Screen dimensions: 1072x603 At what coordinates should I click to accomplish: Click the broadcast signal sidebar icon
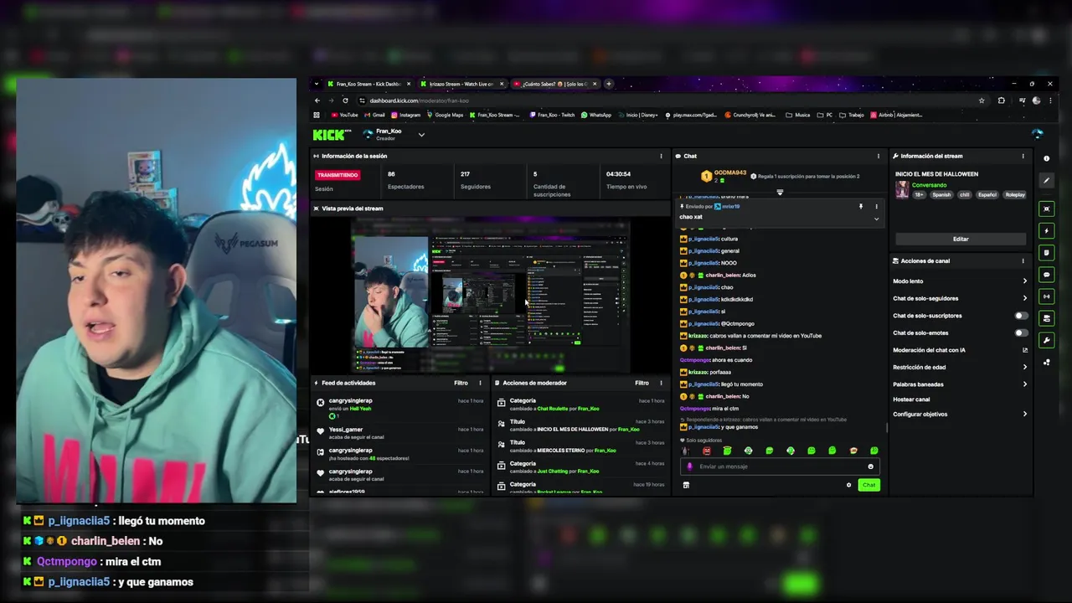[x=1046, y=296]
